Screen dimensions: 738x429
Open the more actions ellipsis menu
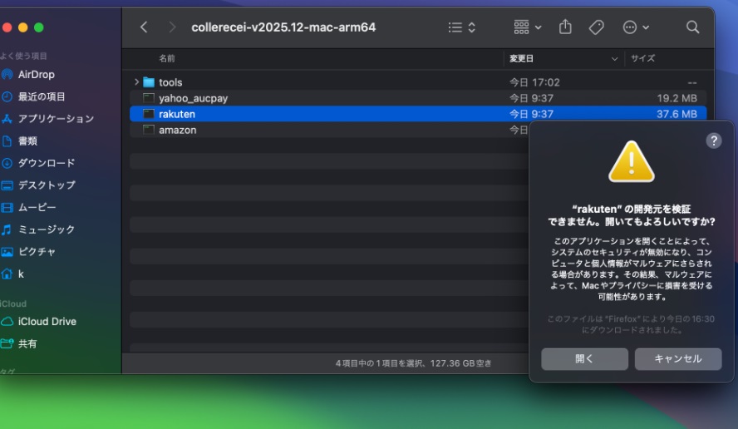coord(636,27)
